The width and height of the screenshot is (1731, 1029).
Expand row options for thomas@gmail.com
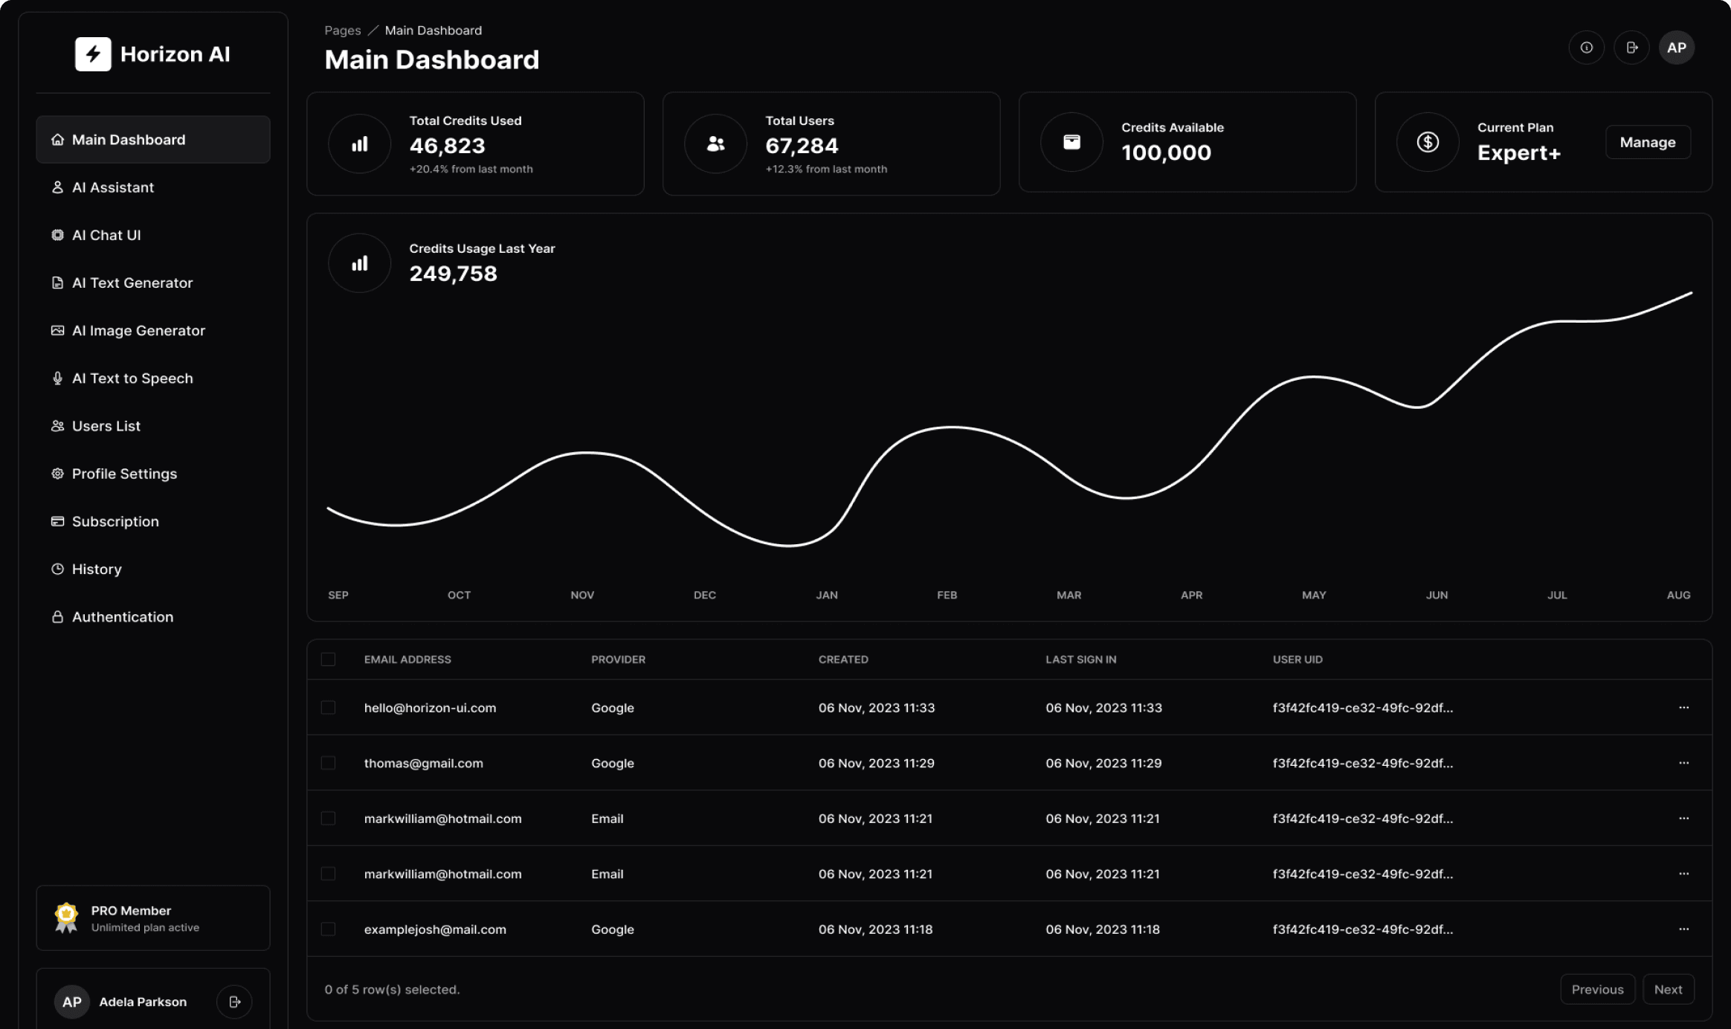[x=1683, y=763]
